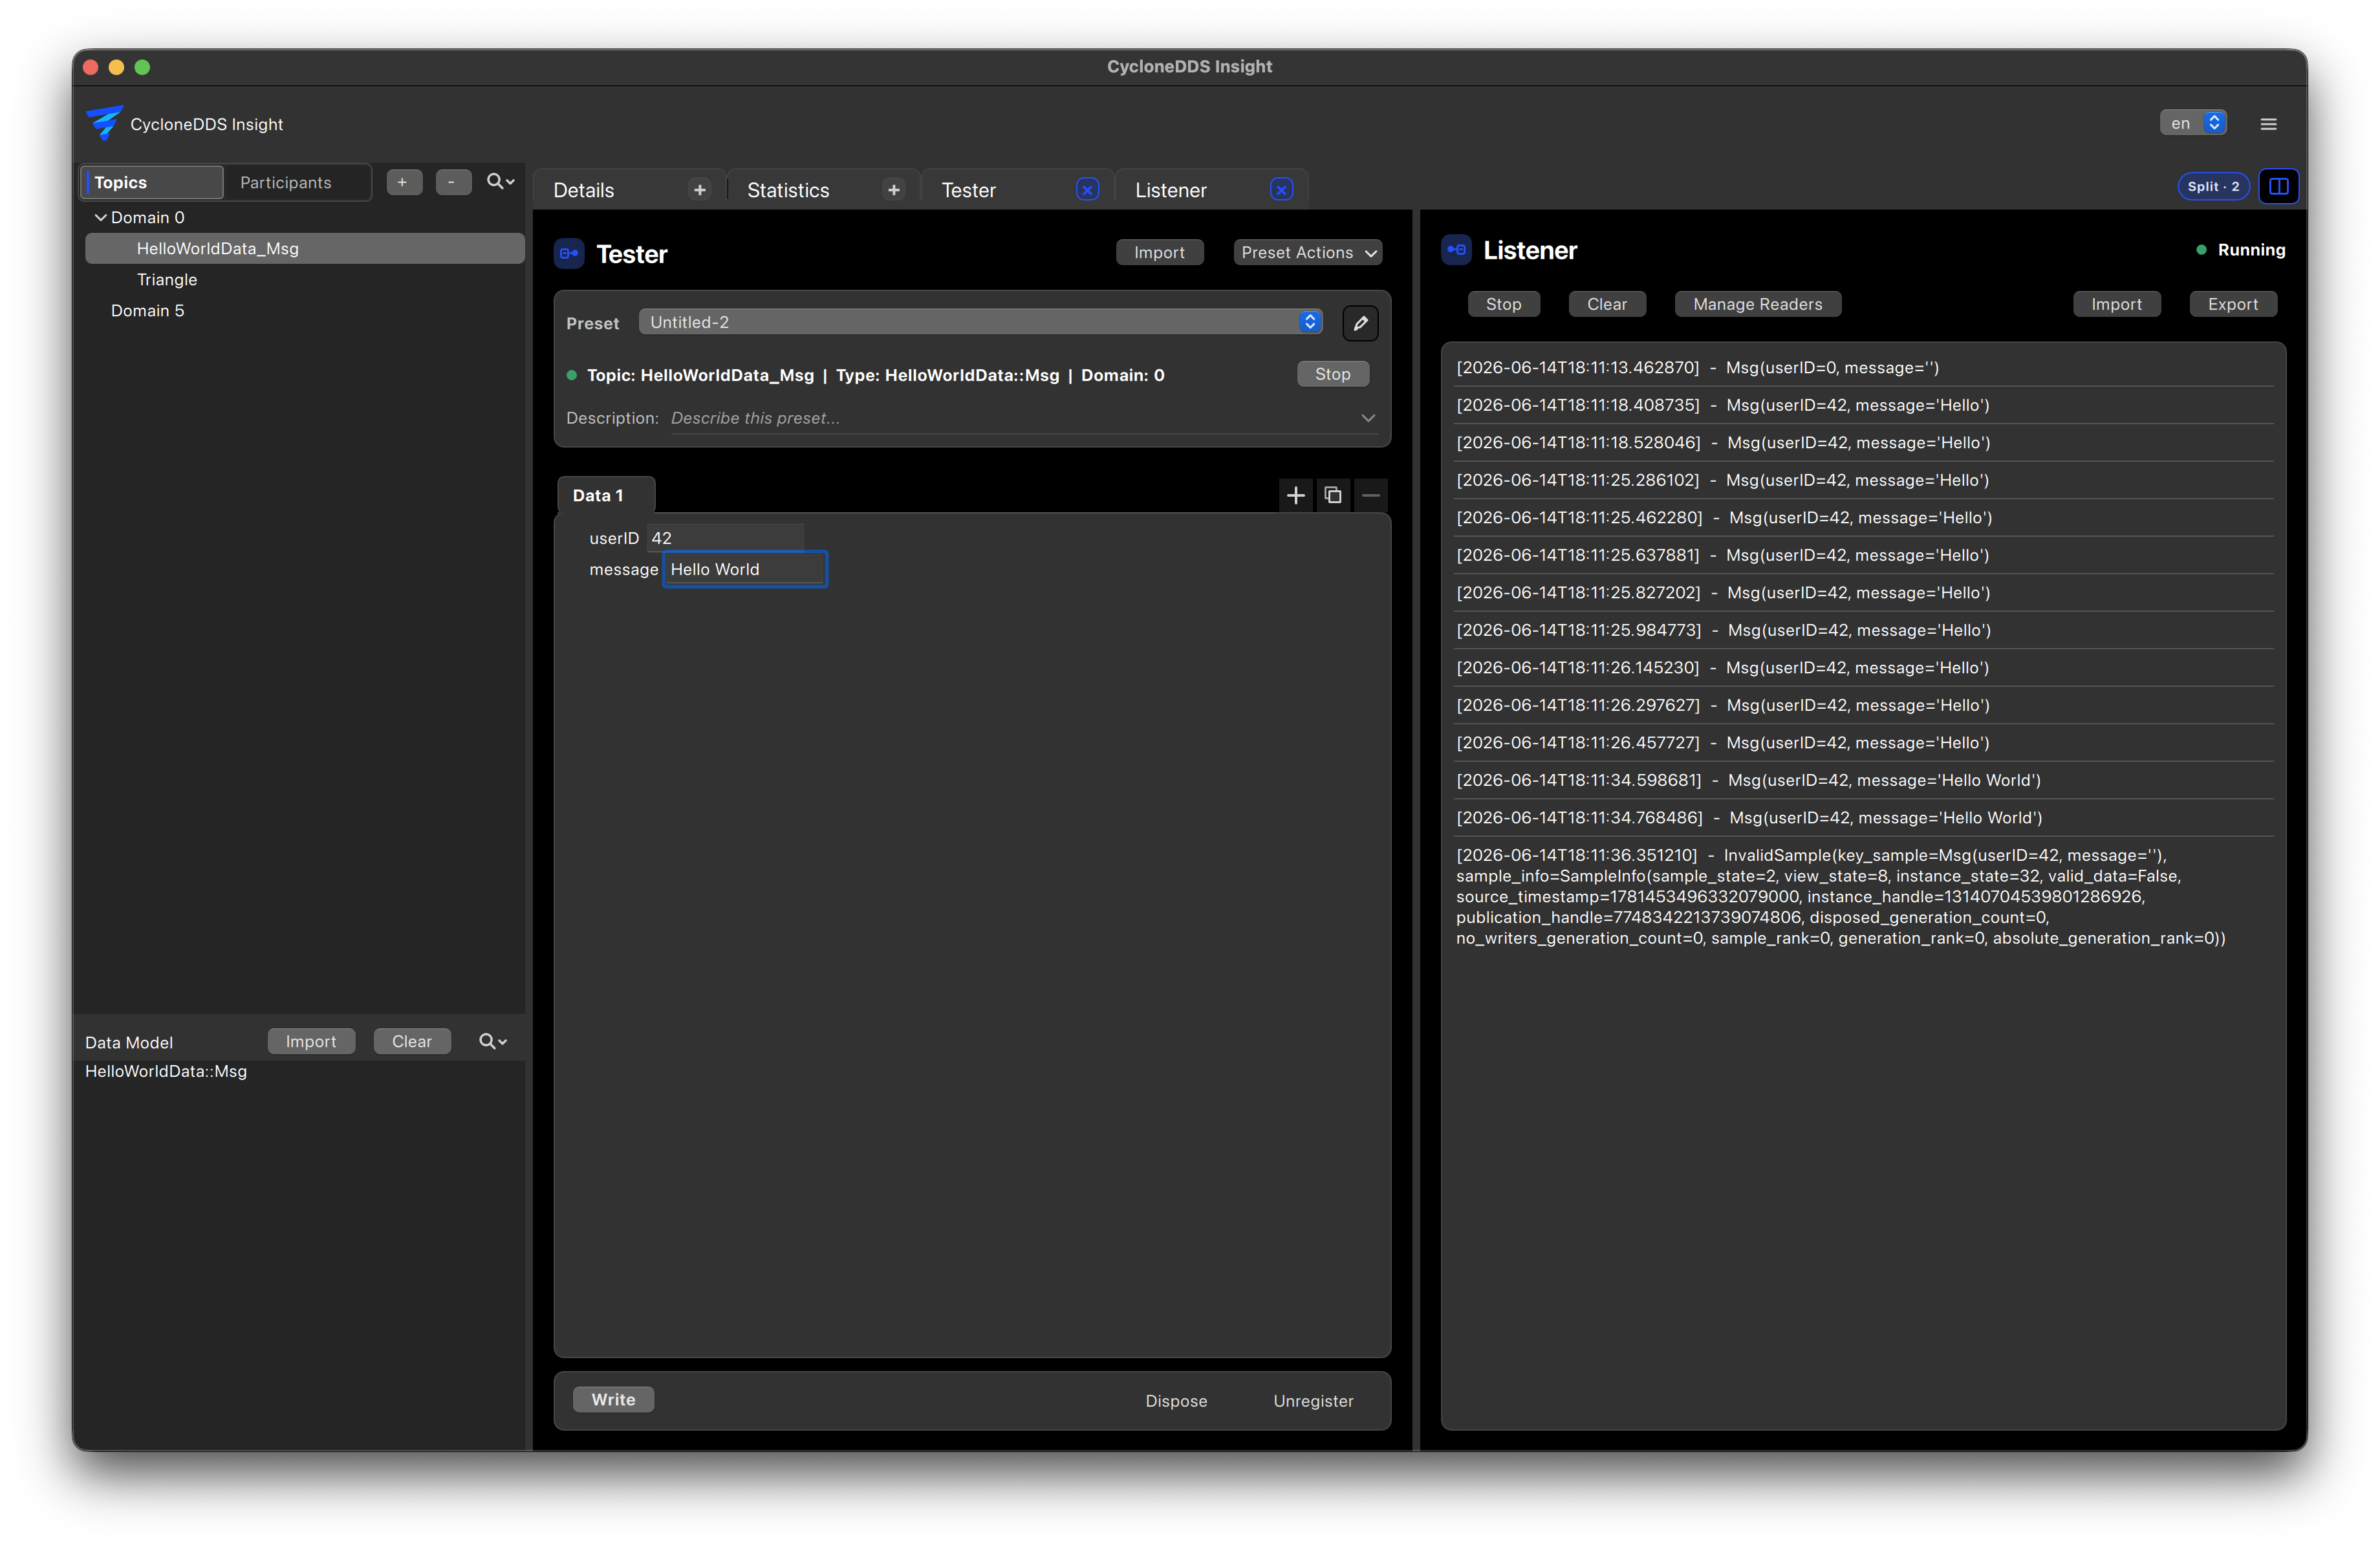Screen dimensions: 2380x1547
Task: Click Import in the Tester header
Action: click(1159, 252)
